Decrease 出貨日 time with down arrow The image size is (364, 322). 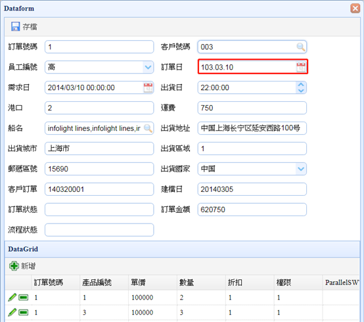point(301,91)
